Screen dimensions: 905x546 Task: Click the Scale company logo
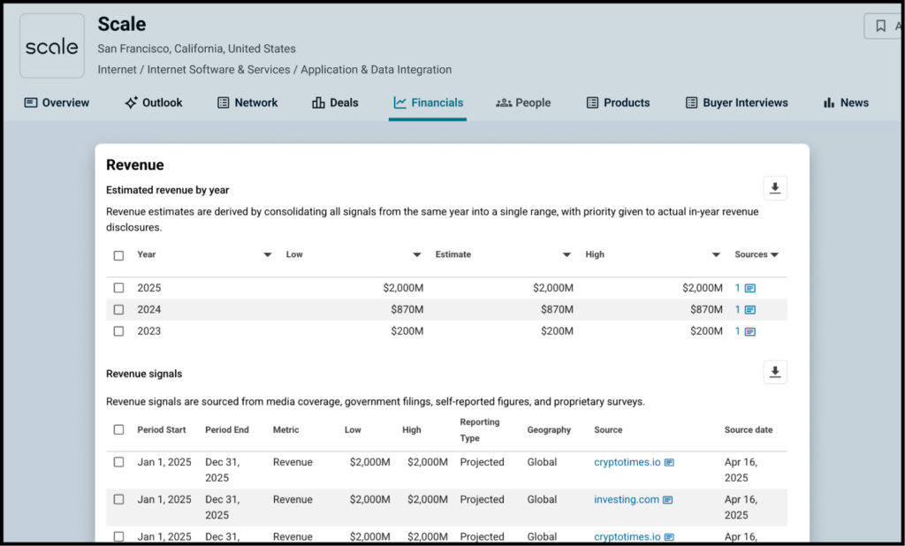(x=52, y=46)
